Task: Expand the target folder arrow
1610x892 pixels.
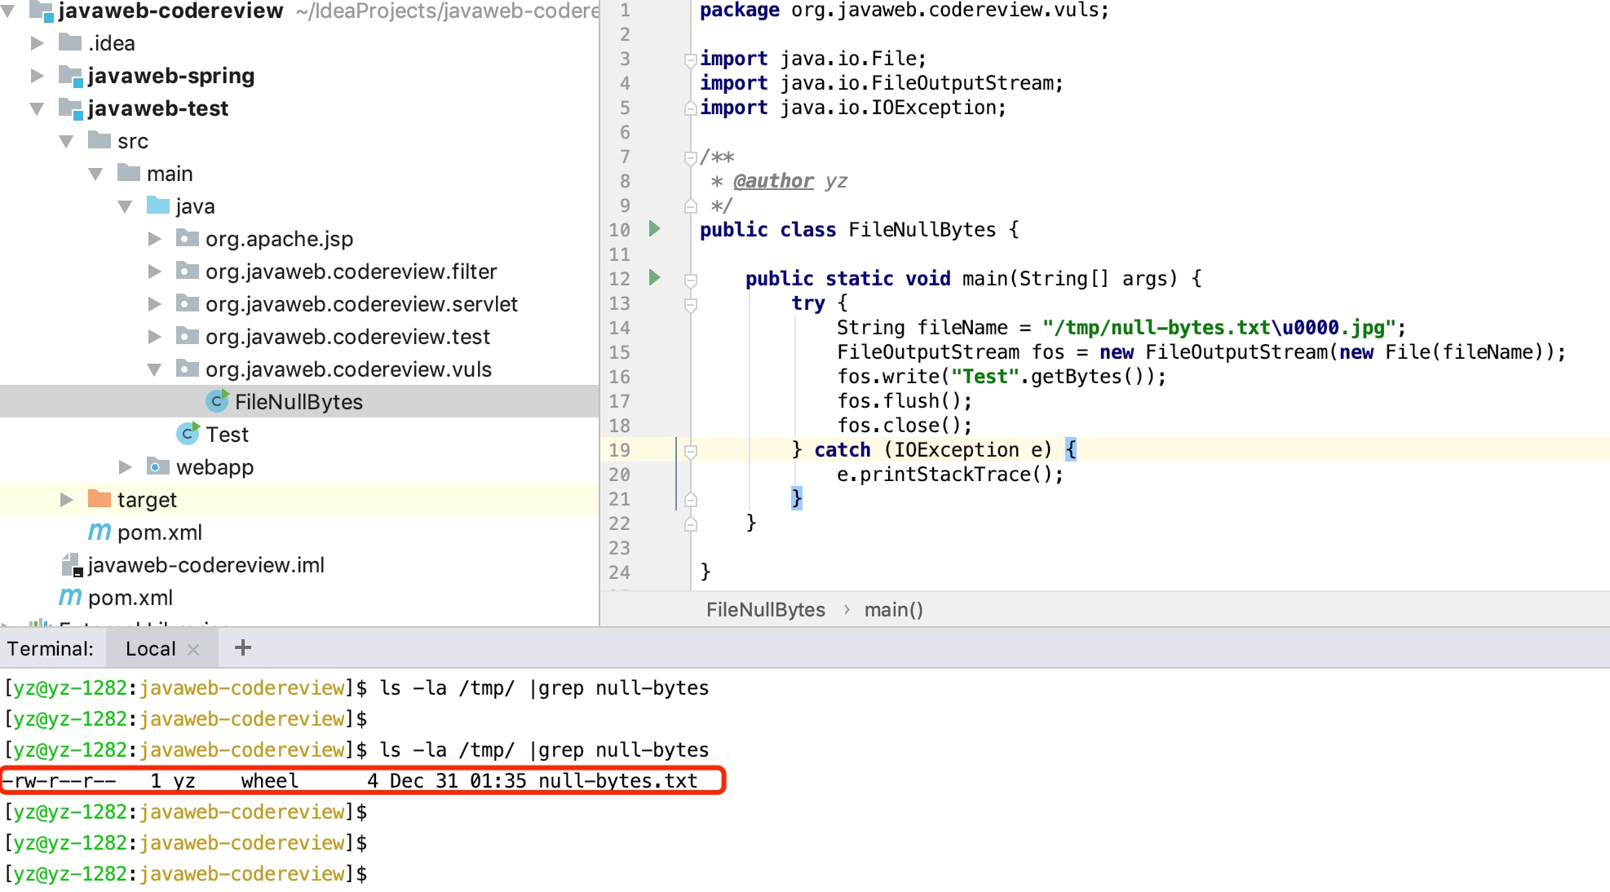Action: [67, 499]
